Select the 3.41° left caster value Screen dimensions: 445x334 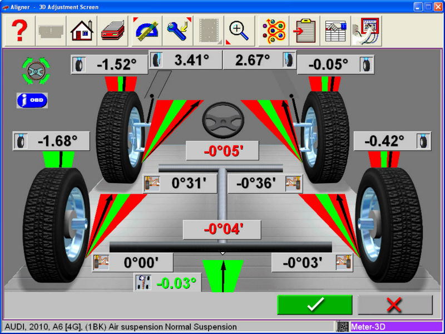point(192,60)
